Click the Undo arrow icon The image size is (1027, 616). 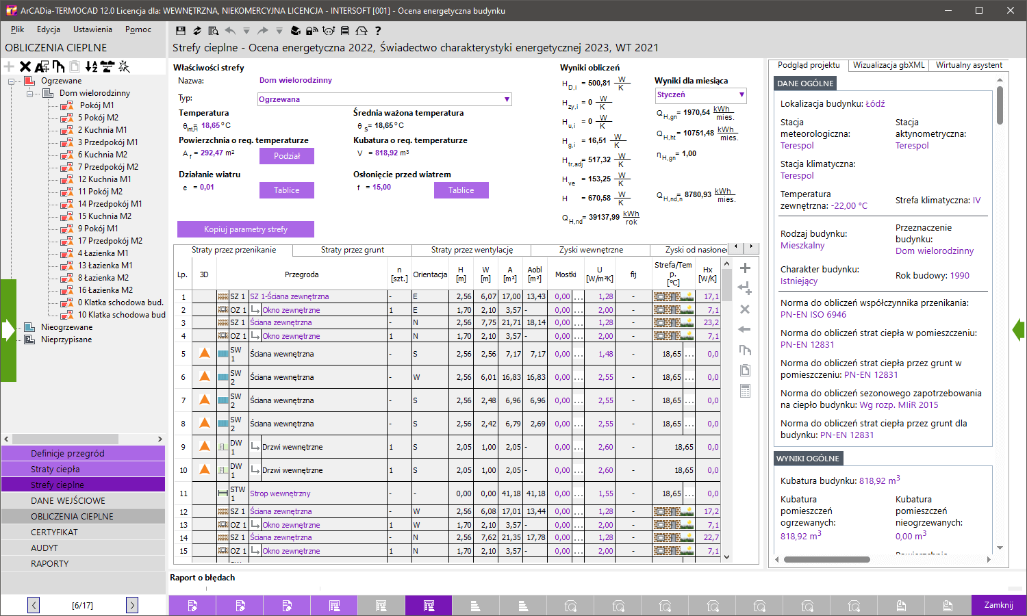(x=230, y=30)
